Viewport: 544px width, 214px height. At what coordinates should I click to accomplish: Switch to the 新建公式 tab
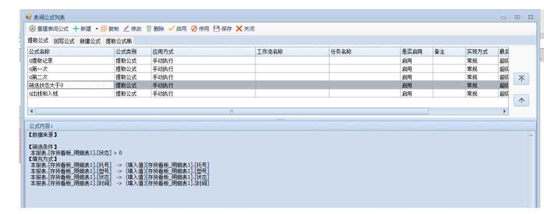[90, 41]
